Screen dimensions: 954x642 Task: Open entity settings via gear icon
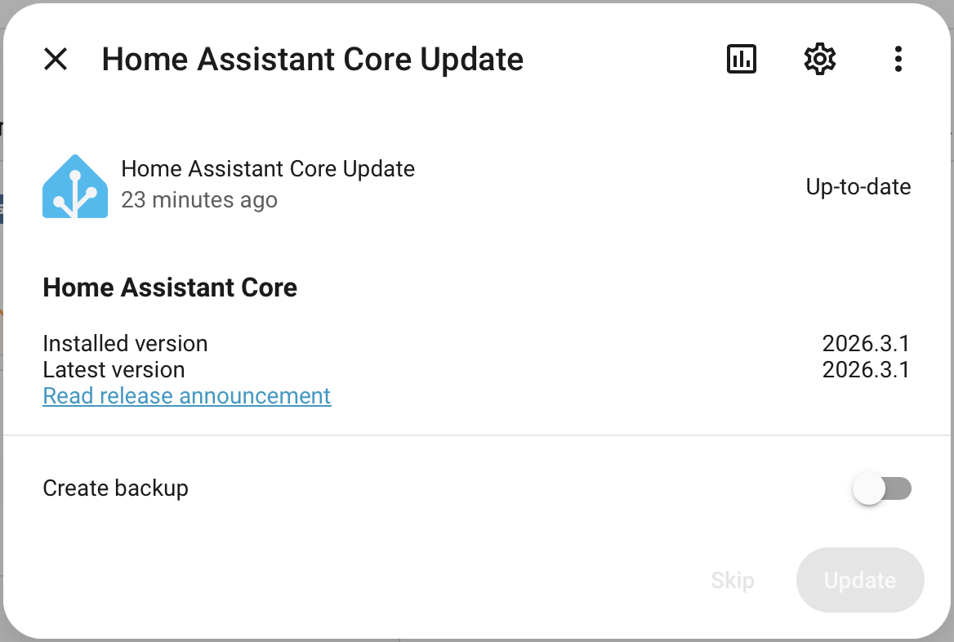819,59
